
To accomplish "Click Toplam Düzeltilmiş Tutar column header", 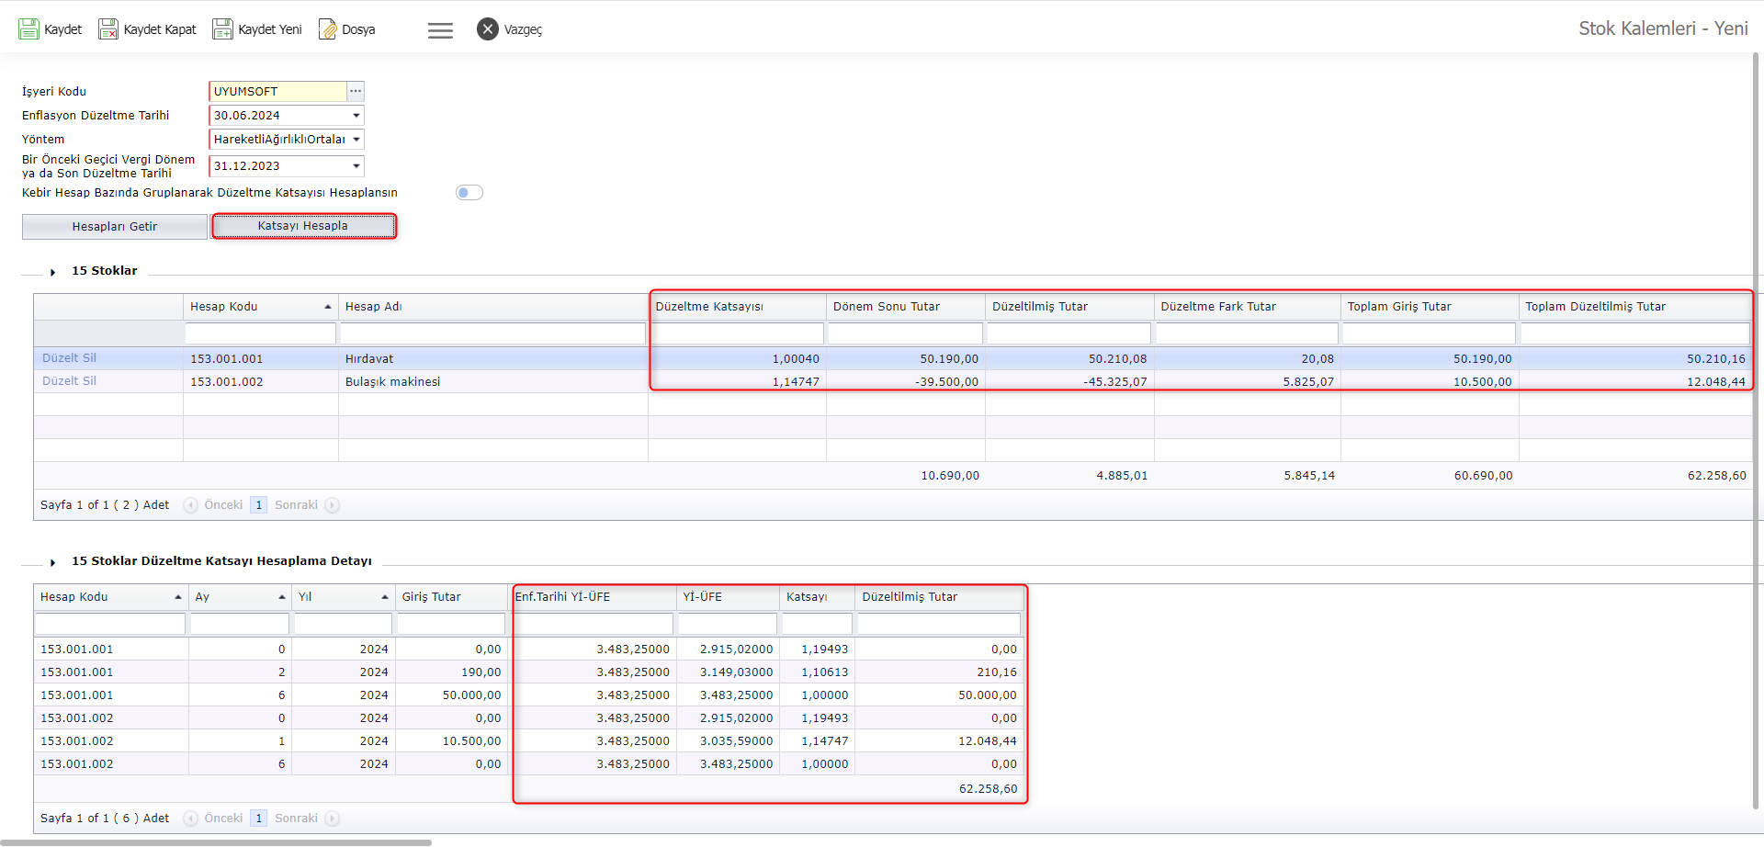I will (x=1635, y=307).
